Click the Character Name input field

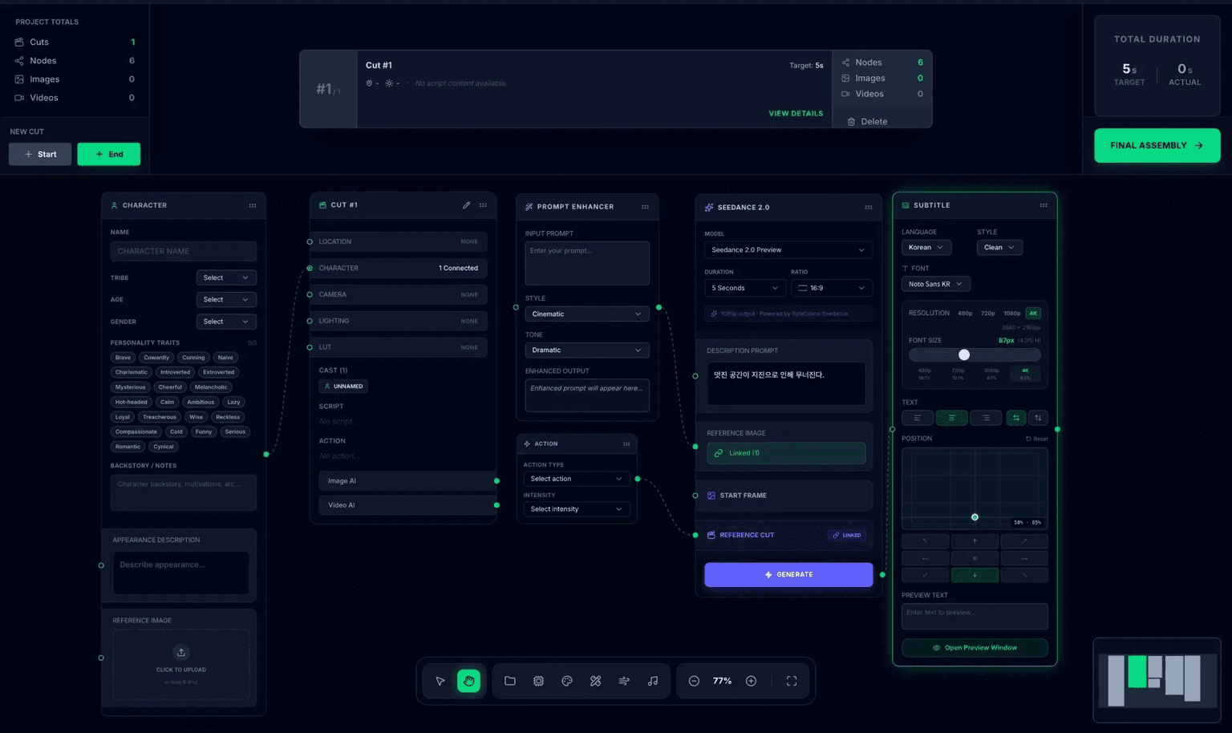coord(184,251)
